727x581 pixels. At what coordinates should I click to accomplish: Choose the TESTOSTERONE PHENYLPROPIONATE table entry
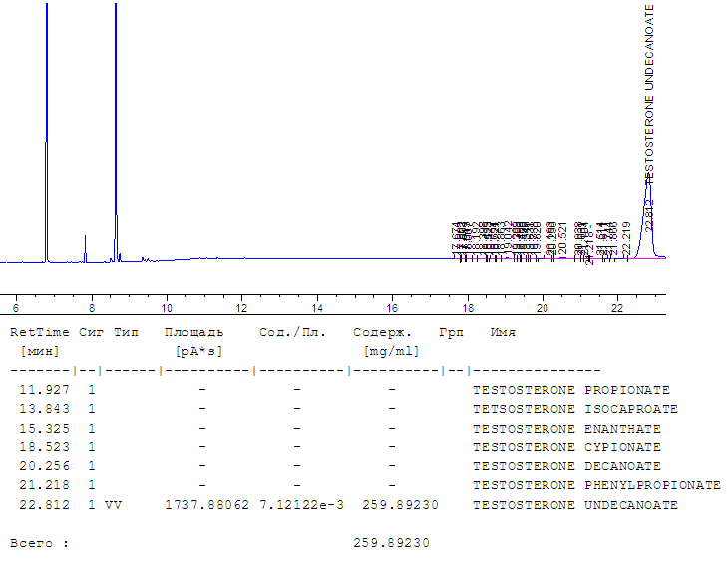click(x=596, y=485)
